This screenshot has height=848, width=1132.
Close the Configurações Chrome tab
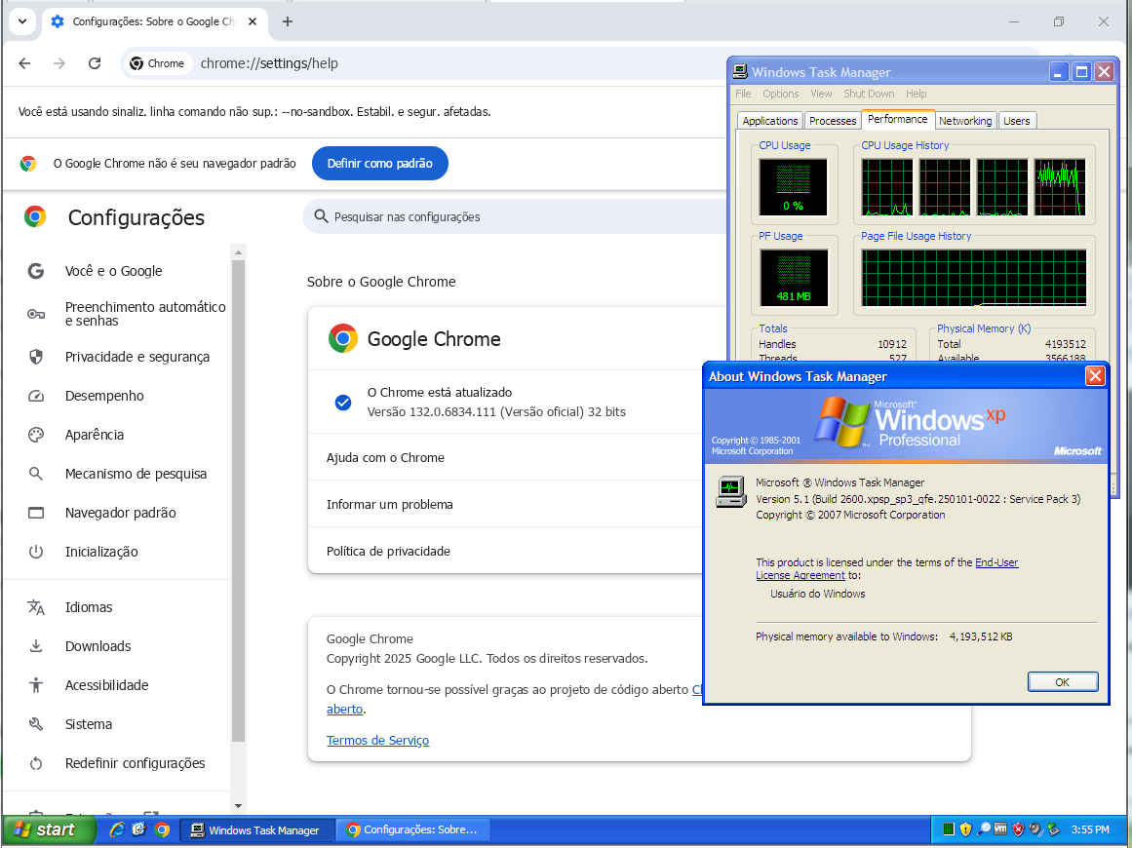point(253,21)
